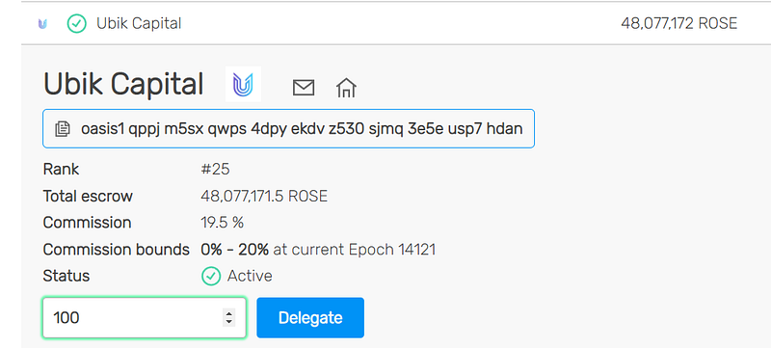Click the Ubik Capital details heading

pyautogui.click(x=123, y=84)
